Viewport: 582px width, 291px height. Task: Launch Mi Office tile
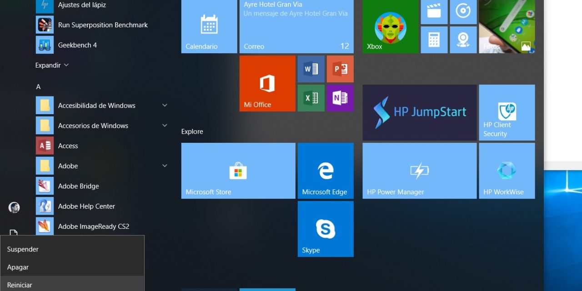267,83
